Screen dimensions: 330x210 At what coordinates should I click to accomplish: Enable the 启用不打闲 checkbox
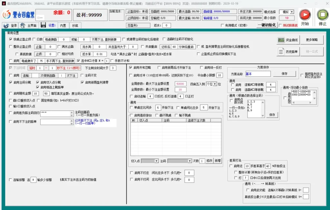tap(131, 179)
